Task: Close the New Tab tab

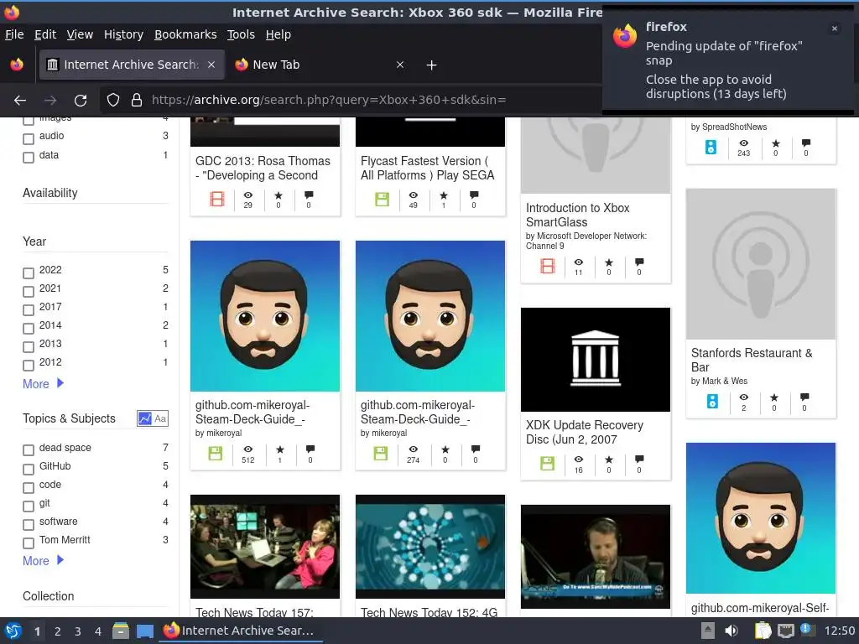Action: [400, 65]
